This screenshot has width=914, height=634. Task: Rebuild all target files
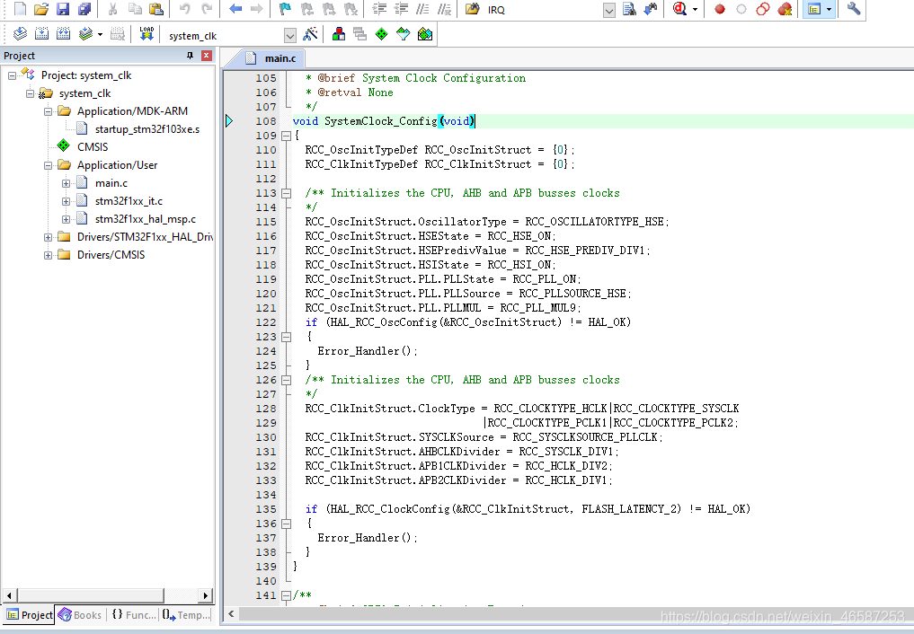pos(63,34)
